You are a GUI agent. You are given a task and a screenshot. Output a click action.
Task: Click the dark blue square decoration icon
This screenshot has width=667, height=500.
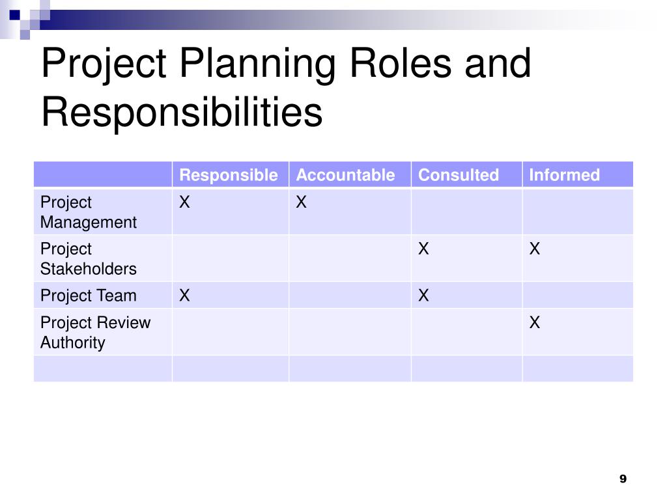coord(15,16)
